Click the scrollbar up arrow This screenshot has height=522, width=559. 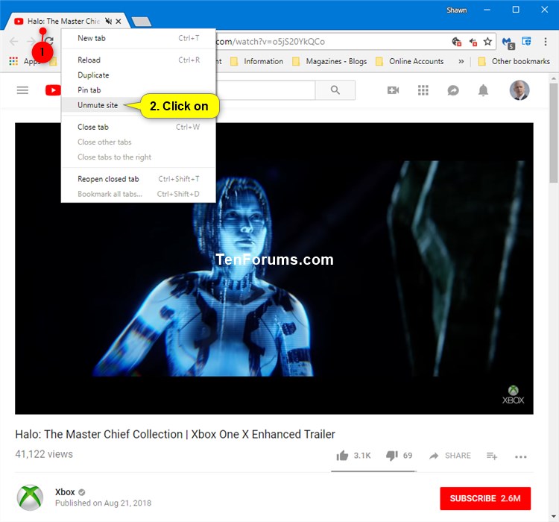[x=554, y=78]
